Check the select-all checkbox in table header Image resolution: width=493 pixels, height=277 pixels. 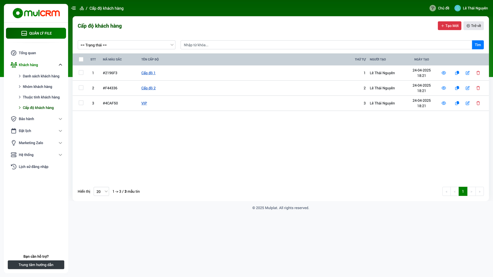click(x=81, y=59)
